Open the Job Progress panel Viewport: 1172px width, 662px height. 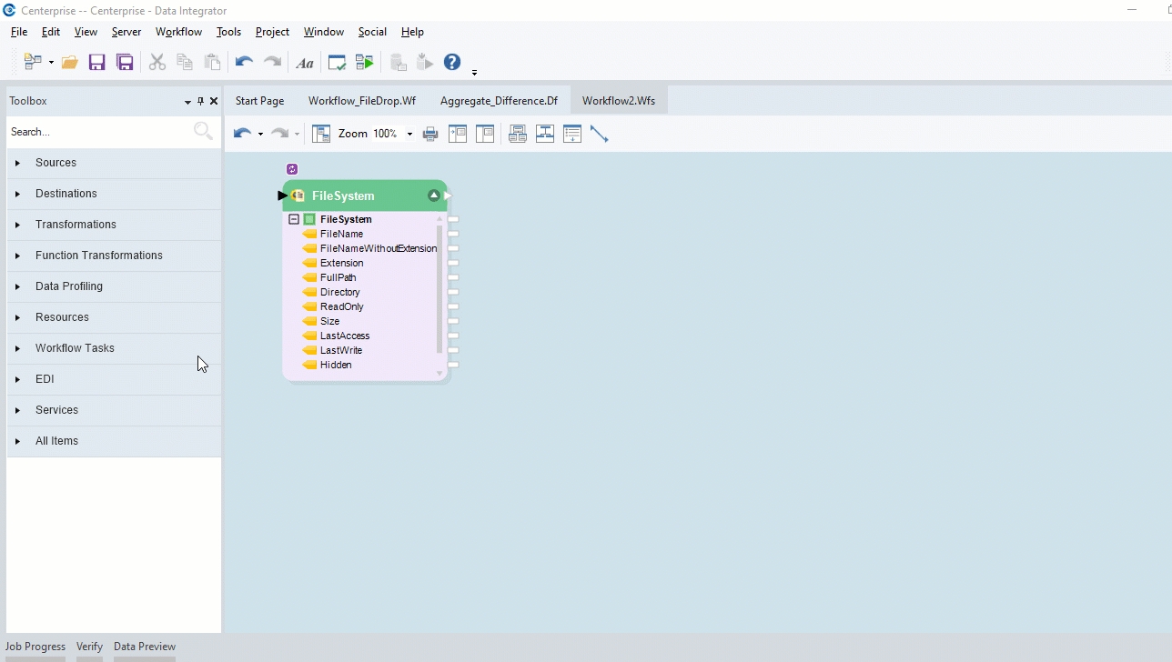click(x=35, y=647)
